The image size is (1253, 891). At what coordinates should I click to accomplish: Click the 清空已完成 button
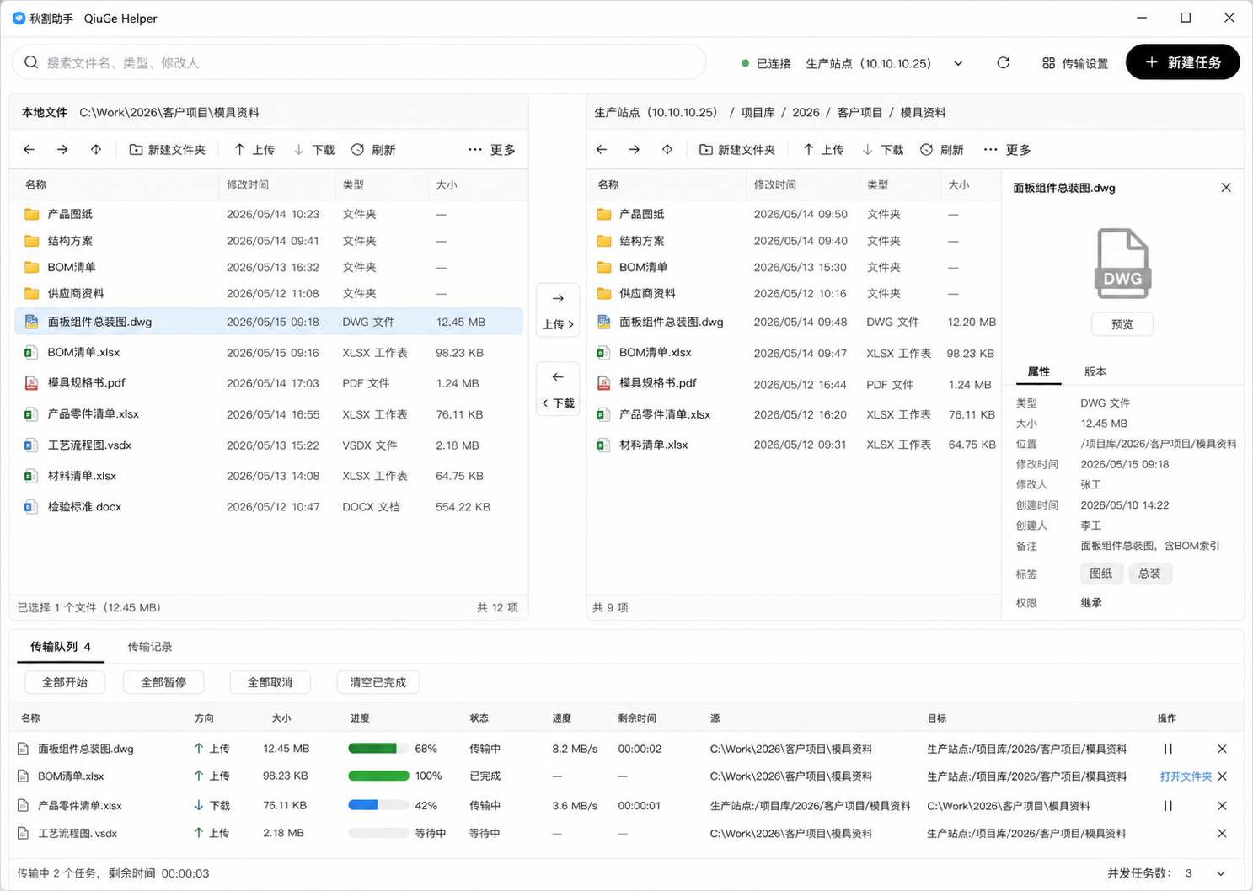[378, 682]
